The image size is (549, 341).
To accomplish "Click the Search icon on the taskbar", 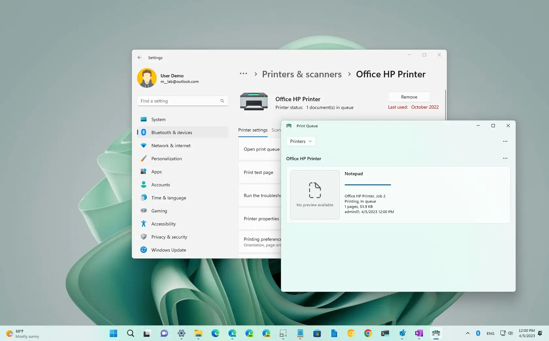I will point(130,333).
